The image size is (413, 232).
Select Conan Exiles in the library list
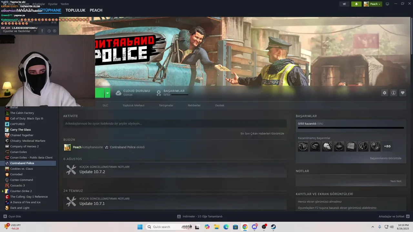pos(19,152)
